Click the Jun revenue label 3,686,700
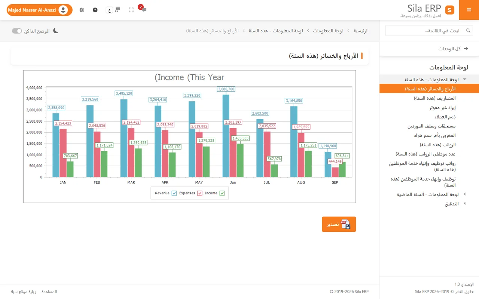Image resolution: width=479 pixels, height=299 pixels. pos(226,89)
